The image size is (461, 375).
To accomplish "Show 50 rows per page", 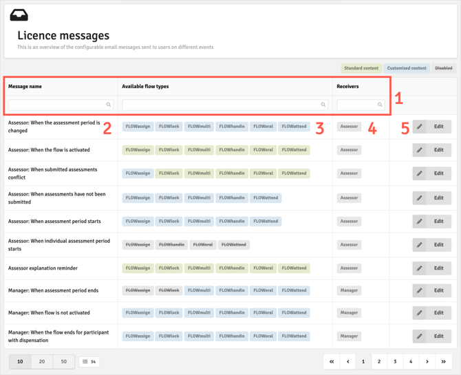I will click(64, 362).
